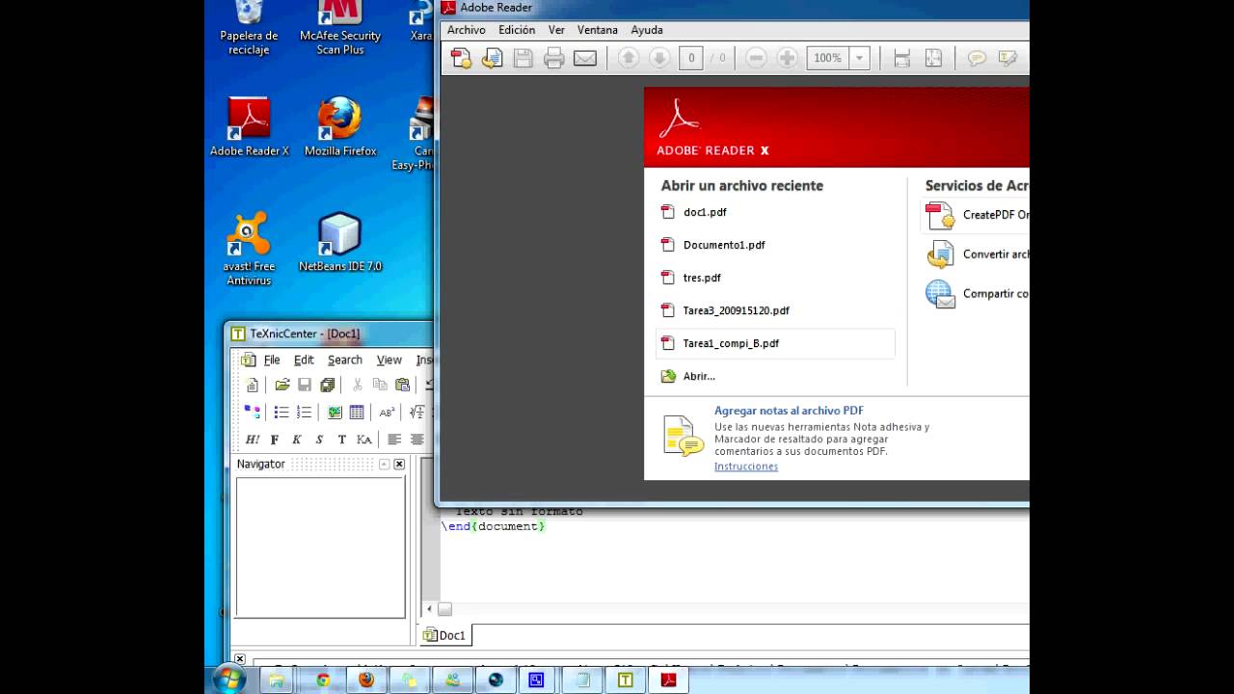Insert bulleted list in TeXnicCenter
This screenshot has width=1234, height=694.
click(x=282, y=412)
